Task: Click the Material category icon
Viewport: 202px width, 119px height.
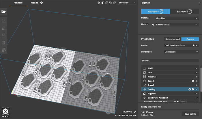Action: click(x=145, y=77)
